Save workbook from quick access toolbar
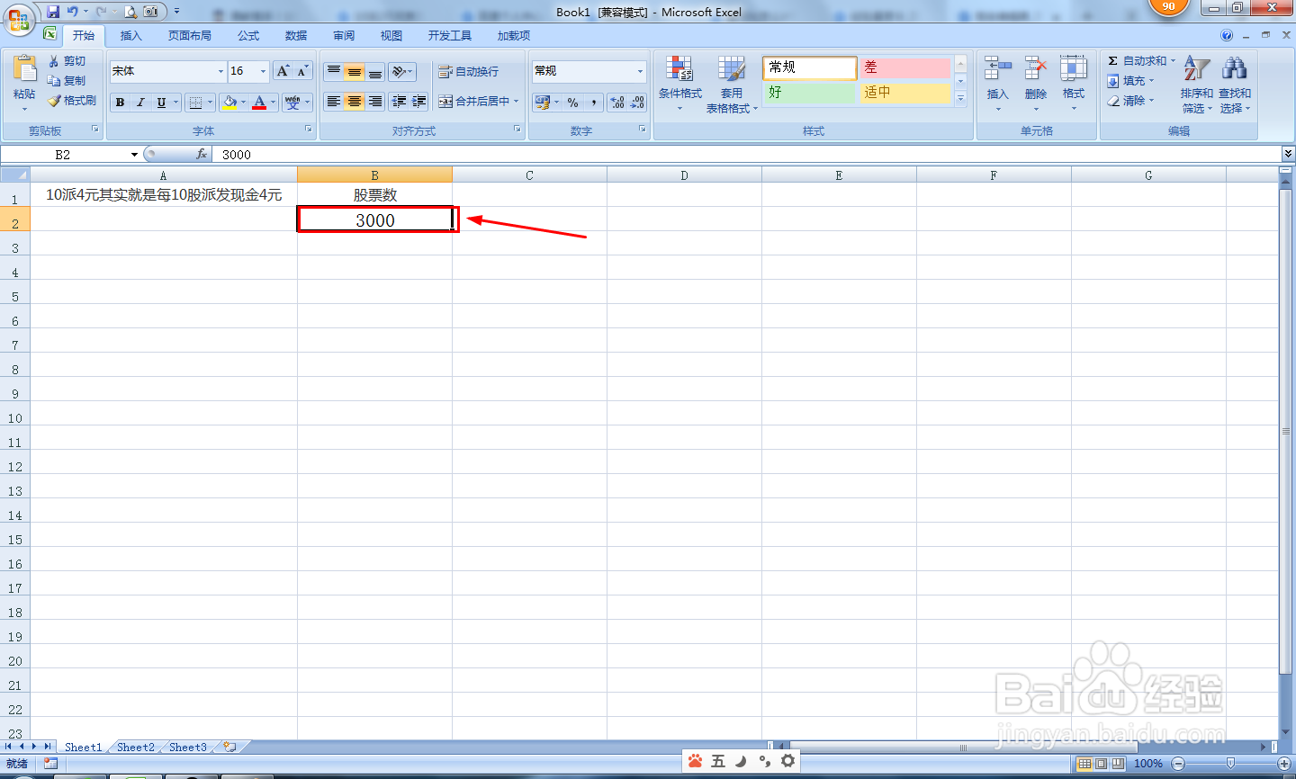This screenshot has width=1296, height=779. [53, 12]
